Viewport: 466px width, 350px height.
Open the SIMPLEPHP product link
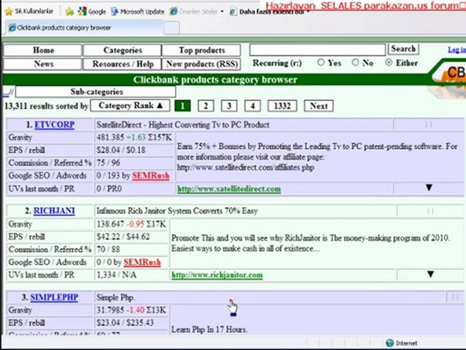click(x=54, y=297)
